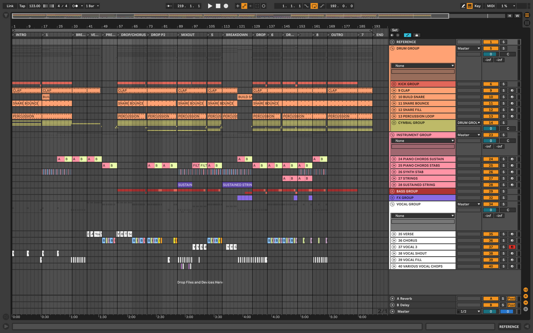
Task: Click the Master track volume field
Action: (491, 312)
